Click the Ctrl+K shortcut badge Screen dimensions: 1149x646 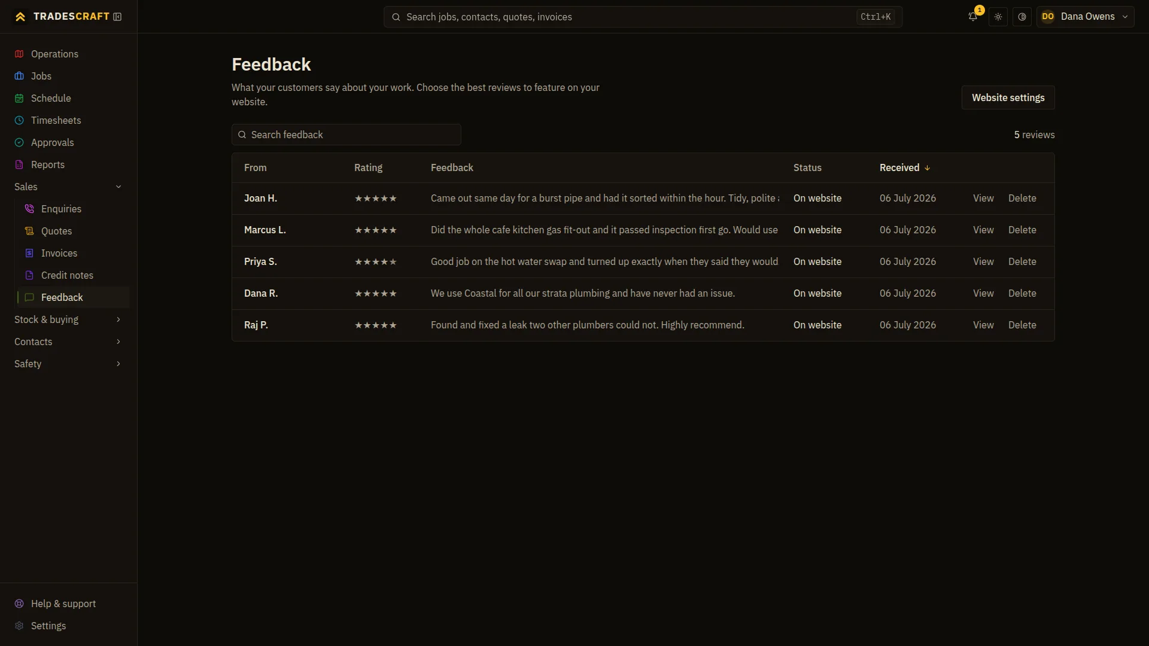[876, 17]
